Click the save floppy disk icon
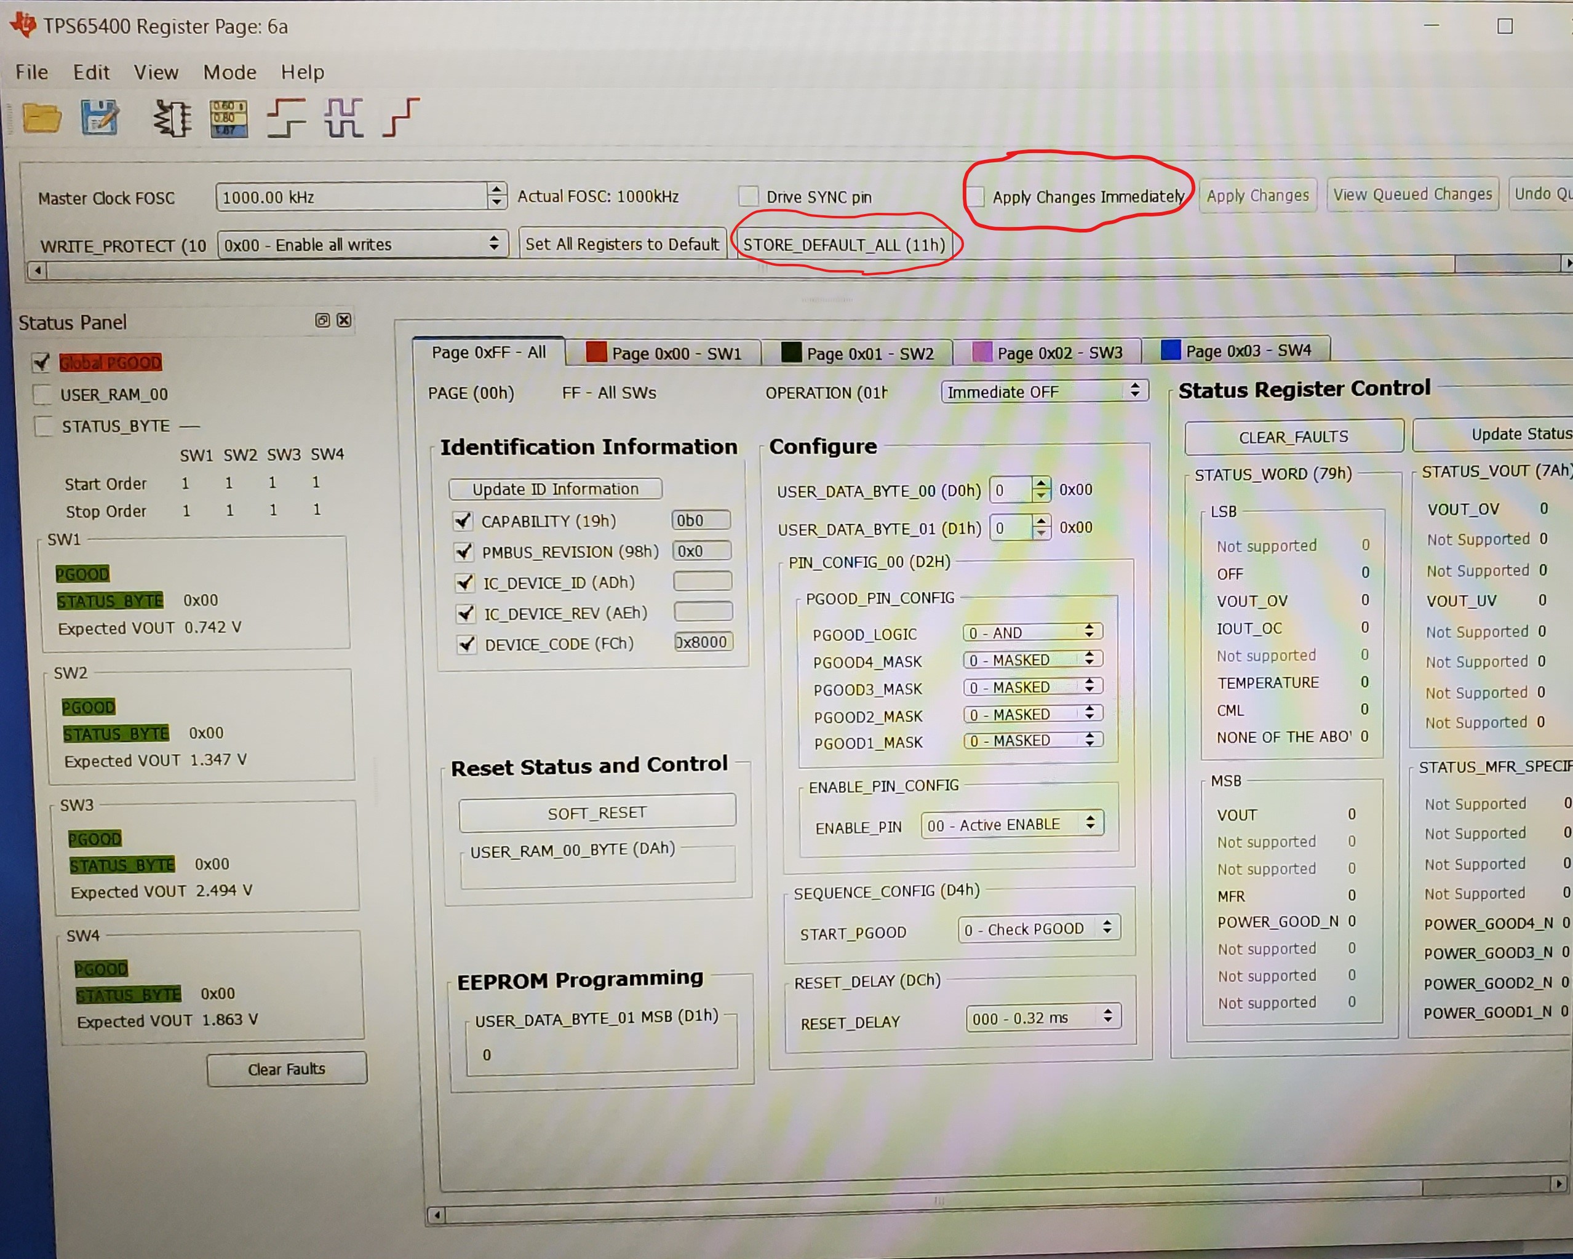 pyautogui.click(x=99, y=117)
